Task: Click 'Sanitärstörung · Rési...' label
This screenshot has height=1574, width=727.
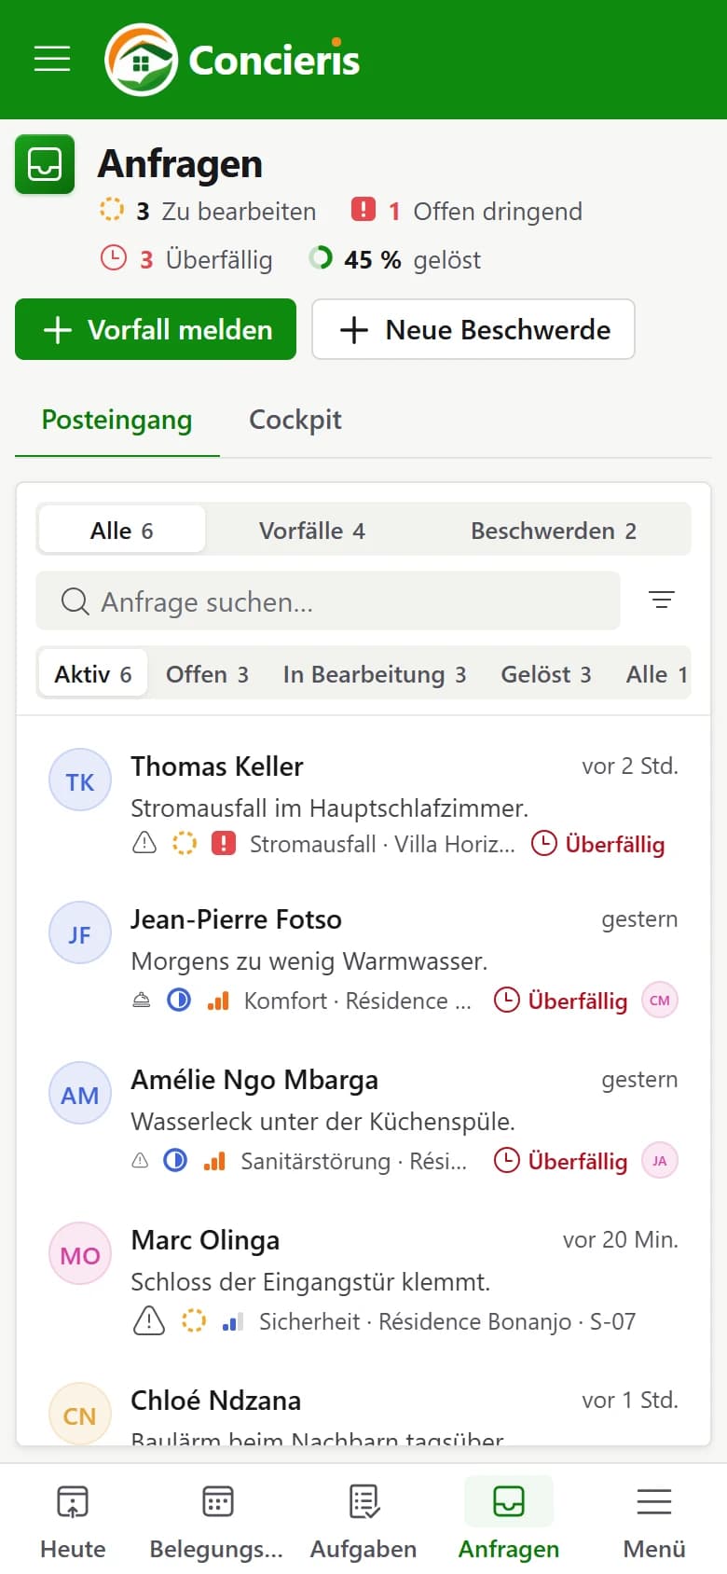Action: pos(354,1161)
